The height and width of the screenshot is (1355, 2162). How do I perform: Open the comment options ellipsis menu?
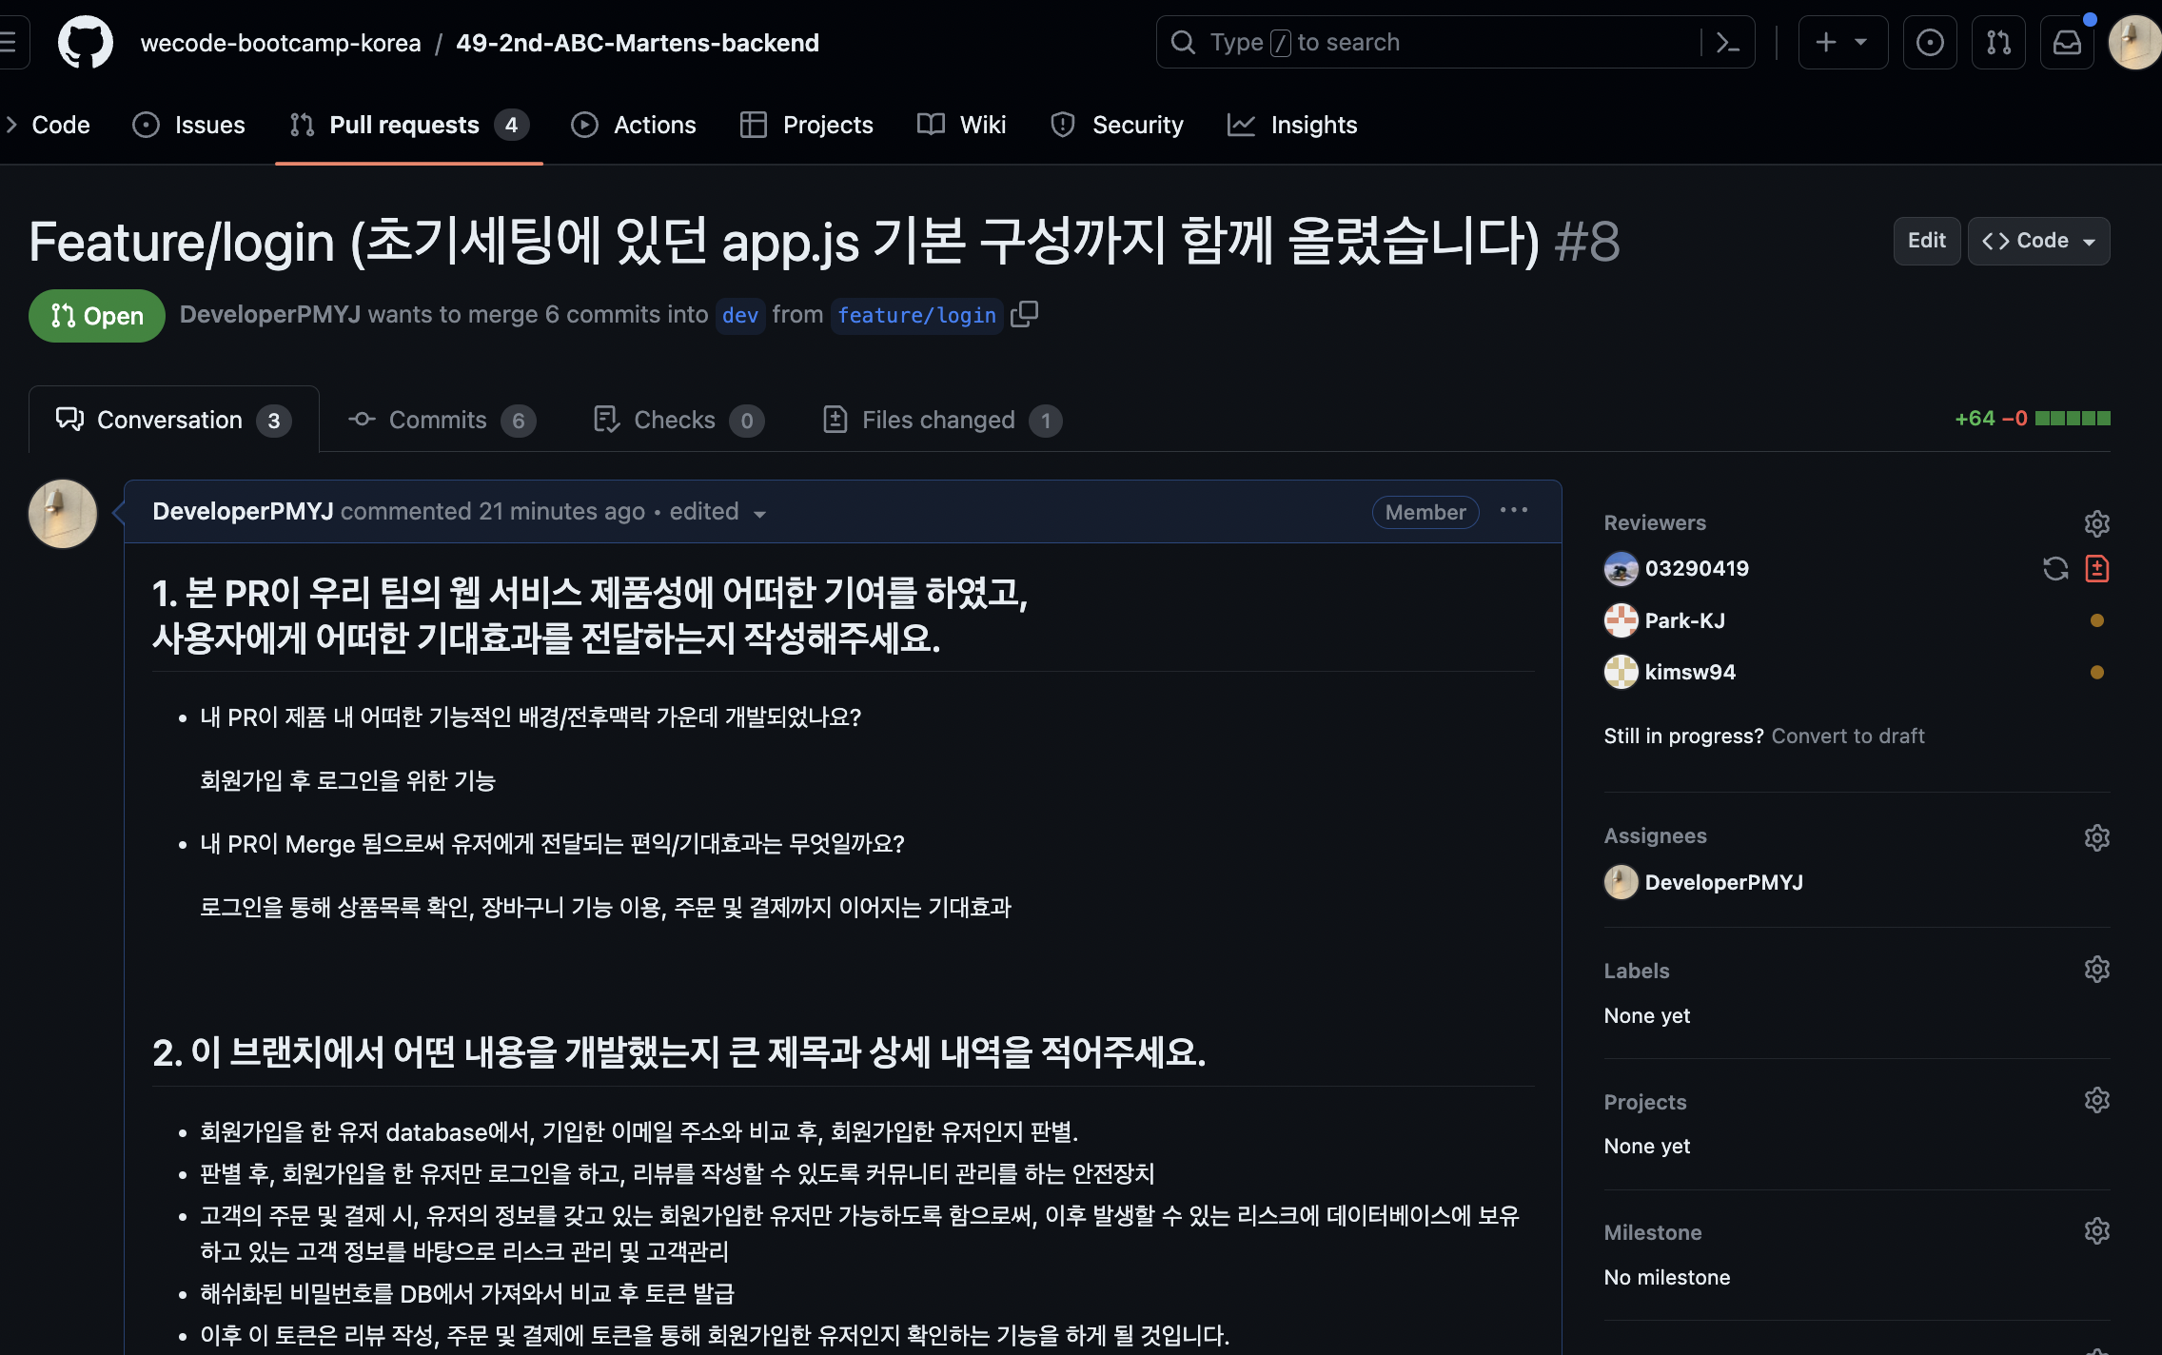[x=1513, y=511]
